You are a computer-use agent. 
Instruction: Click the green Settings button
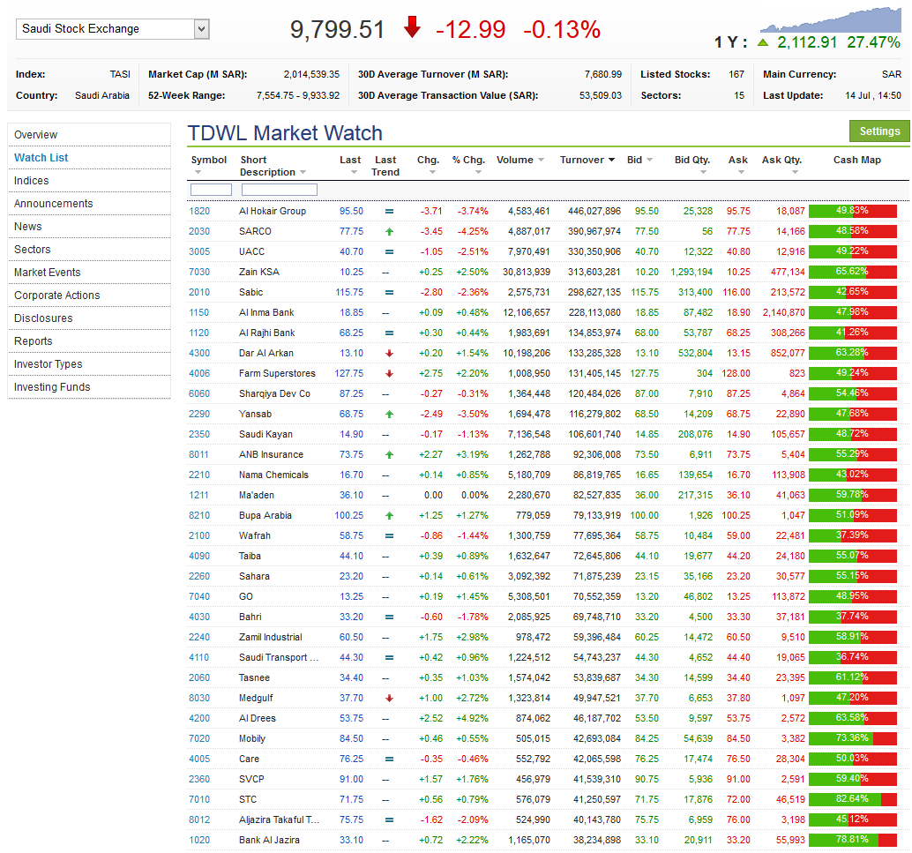[879, 131]
